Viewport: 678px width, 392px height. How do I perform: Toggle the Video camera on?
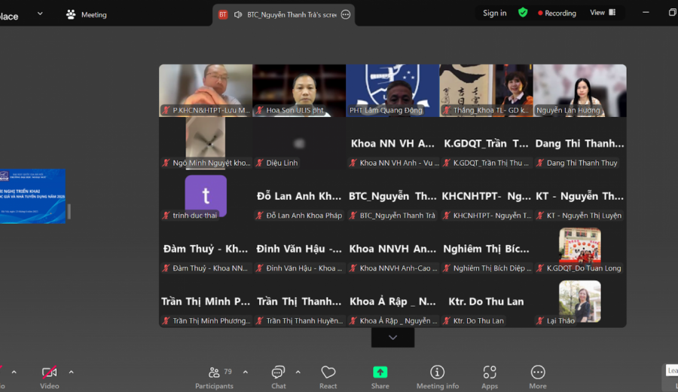[49, 377]
